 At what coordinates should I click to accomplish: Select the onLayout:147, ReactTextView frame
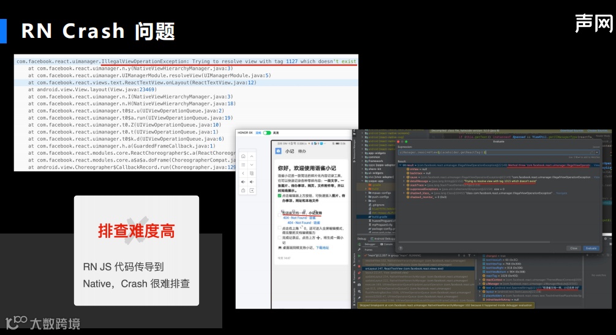click(418, 268)
